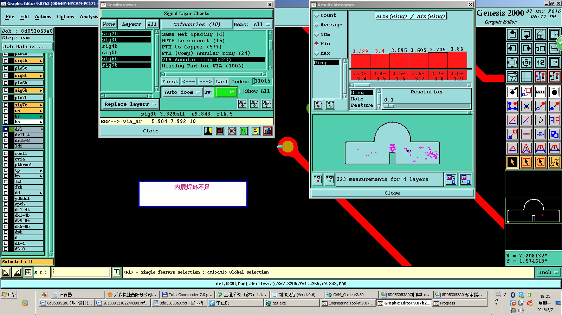Enable the Show All checkbox
The image size is (562, 315).
tap(242, 91)
